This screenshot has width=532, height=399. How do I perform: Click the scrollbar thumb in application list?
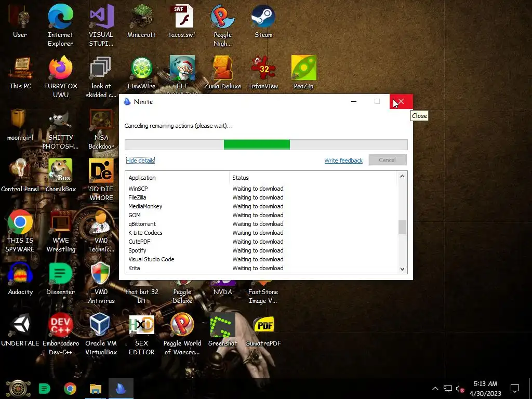402,227
